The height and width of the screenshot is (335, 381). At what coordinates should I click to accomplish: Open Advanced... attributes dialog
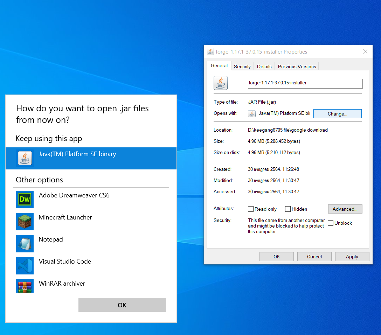[x=345, y=209]
